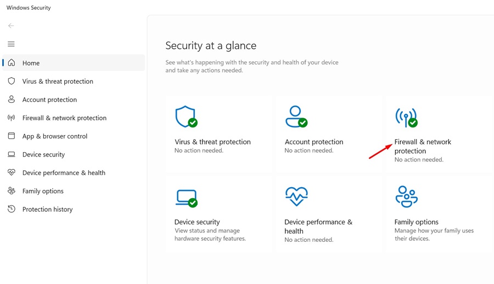Open Family options in the sidebar
This screenshot has width=494, height=284.
[43, 191]
